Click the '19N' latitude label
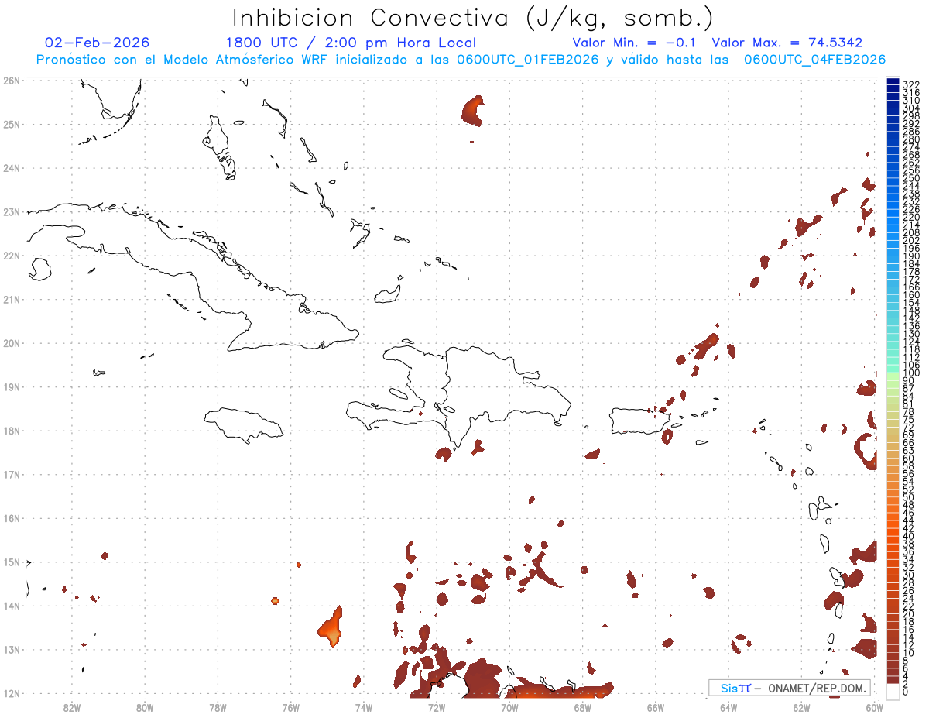This screenshot has width=929, height=718. pyautogui.click(x=12, y=386)
